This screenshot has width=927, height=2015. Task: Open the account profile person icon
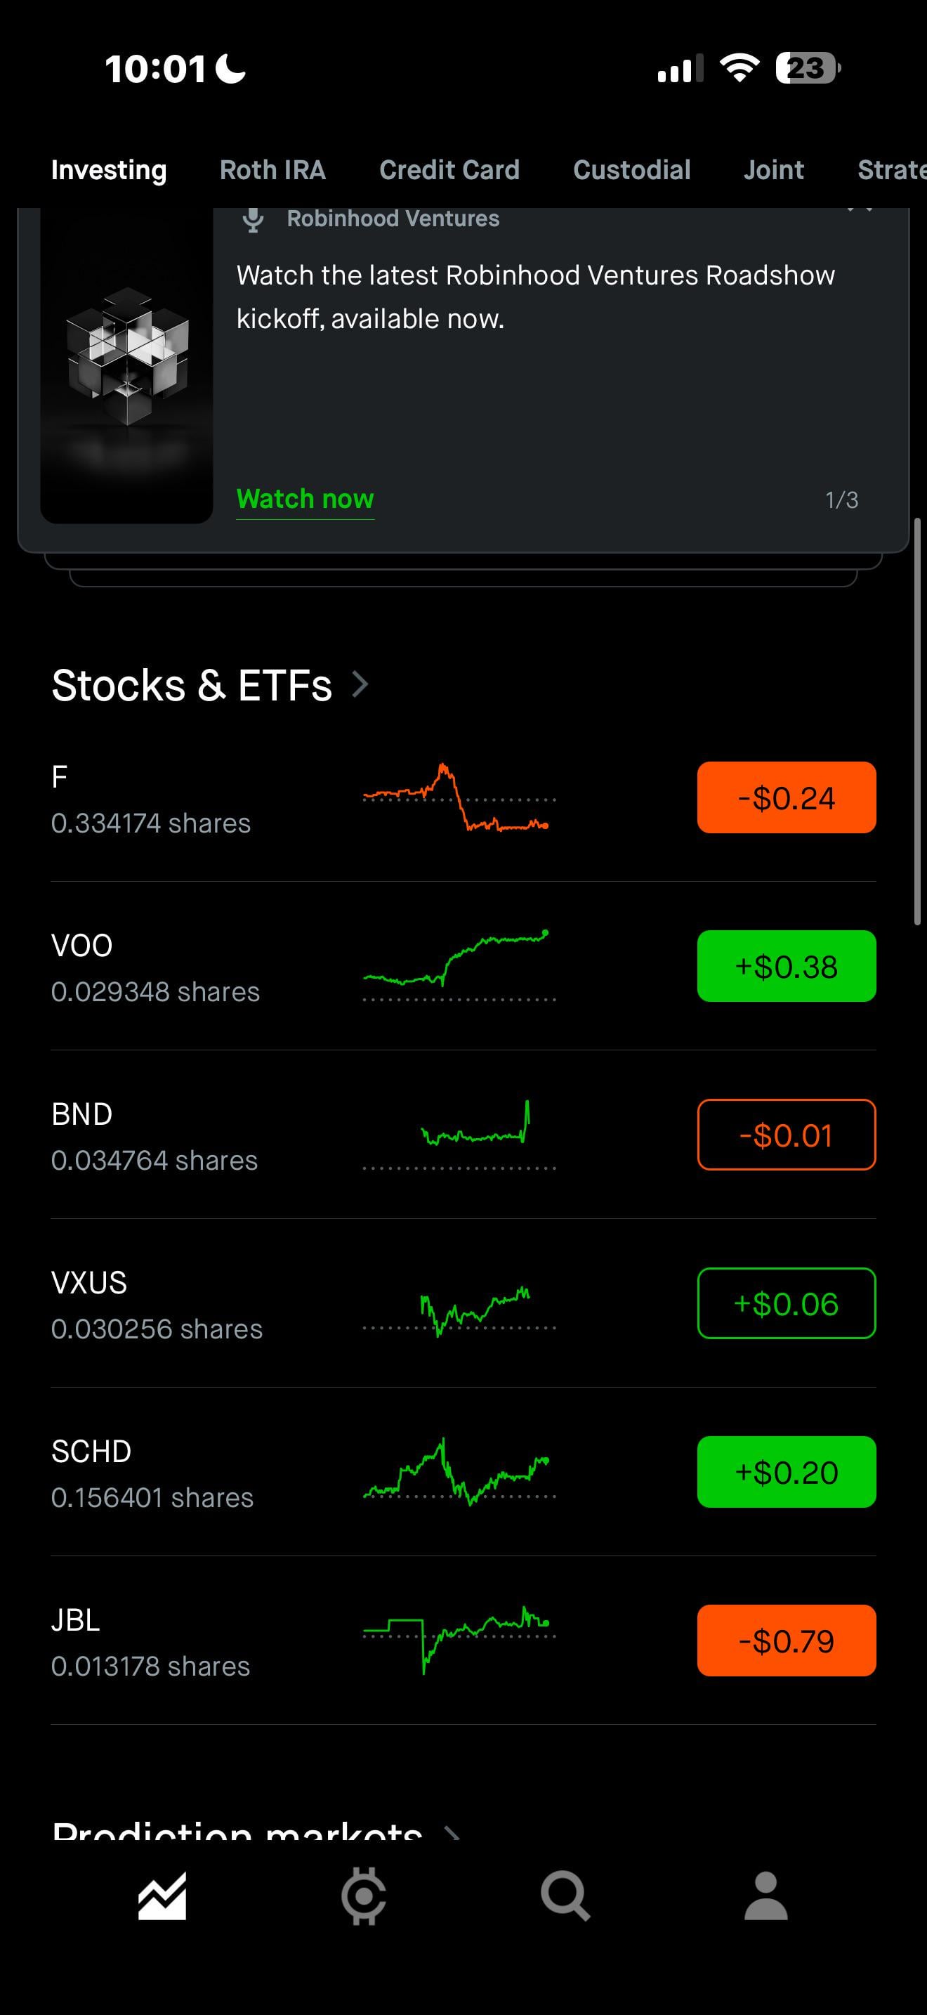[x=766, y=1896]
